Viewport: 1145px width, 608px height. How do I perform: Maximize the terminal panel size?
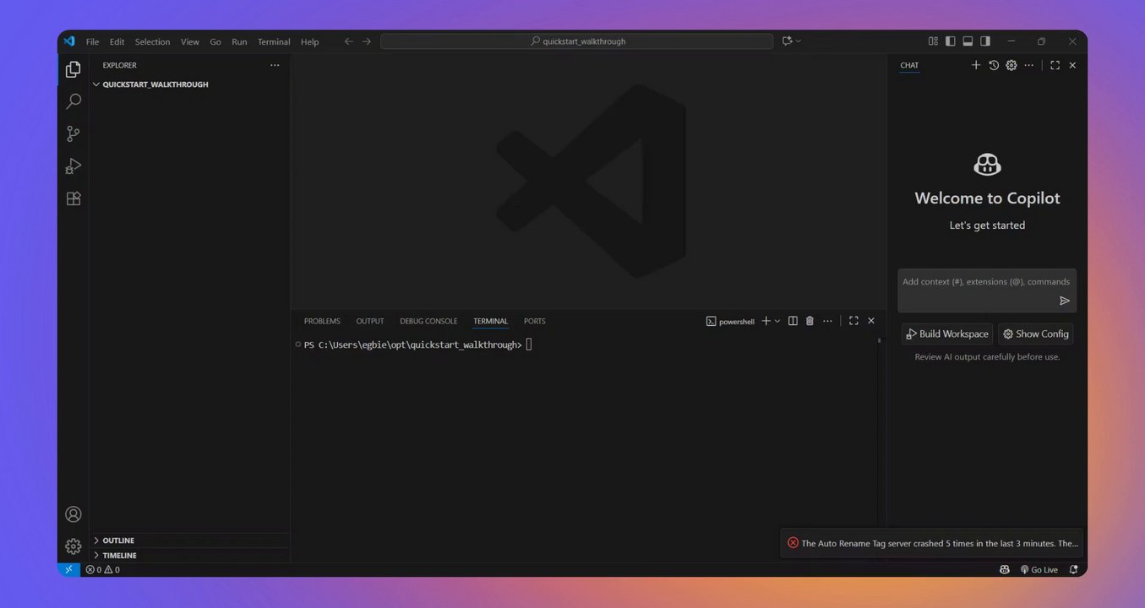(x=853, y=321)
